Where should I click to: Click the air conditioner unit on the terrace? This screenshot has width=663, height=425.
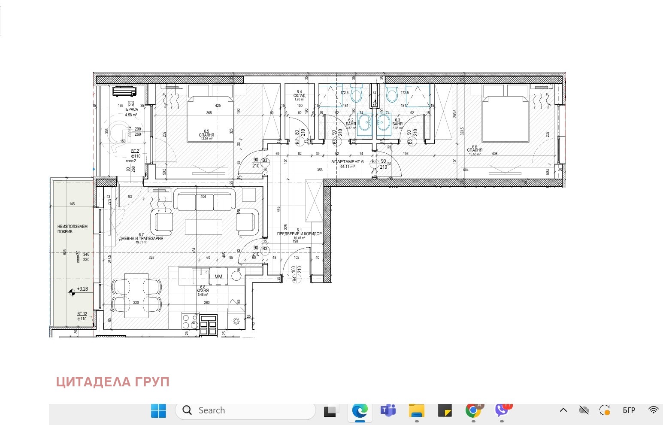tap(124, 91)
